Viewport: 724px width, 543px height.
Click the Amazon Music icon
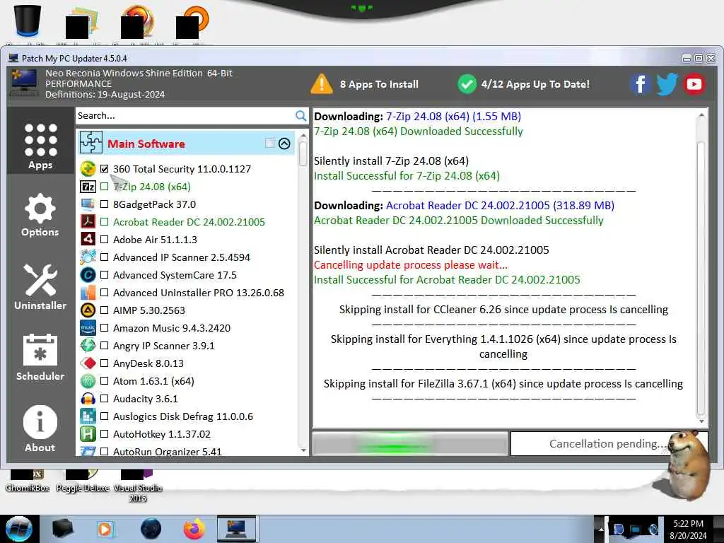point(88,328)
